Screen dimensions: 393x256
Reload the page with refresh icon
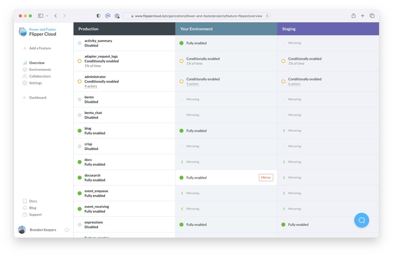[x=267, y=16]
